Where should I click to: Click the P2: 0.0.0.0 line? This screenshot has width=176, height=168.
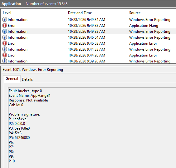click(17, 124)
